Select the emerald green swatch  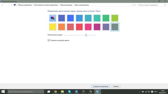106,18
